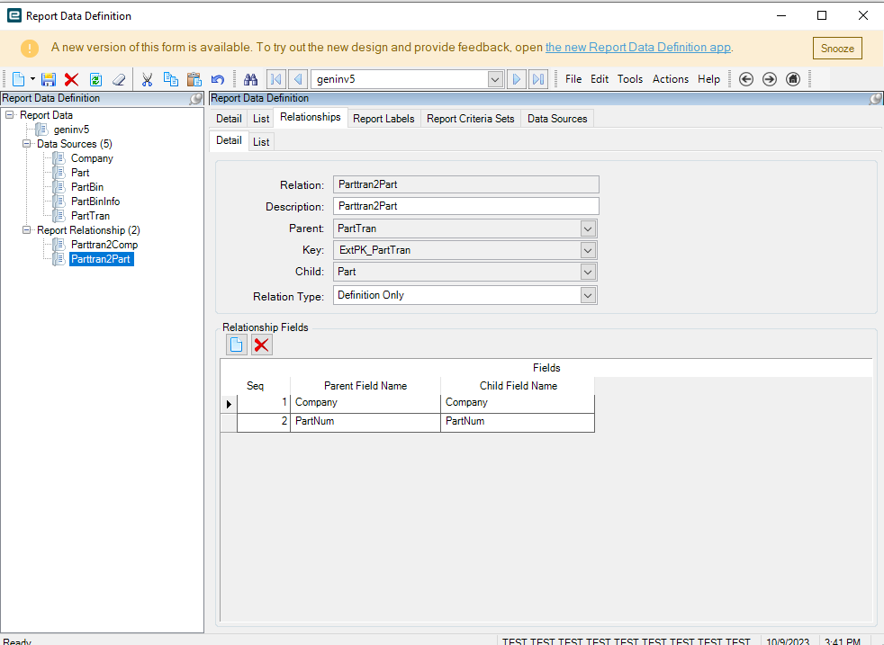The width and height of the screenshot is (884, 645).
Task: Expand the Key dropdown ExtPK_PartTran
Action: (588, 250)
